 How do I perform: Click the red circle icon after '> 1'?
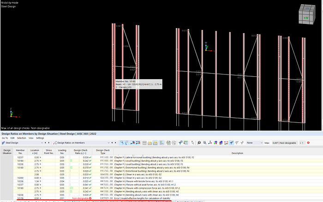(x=308, y=143)
